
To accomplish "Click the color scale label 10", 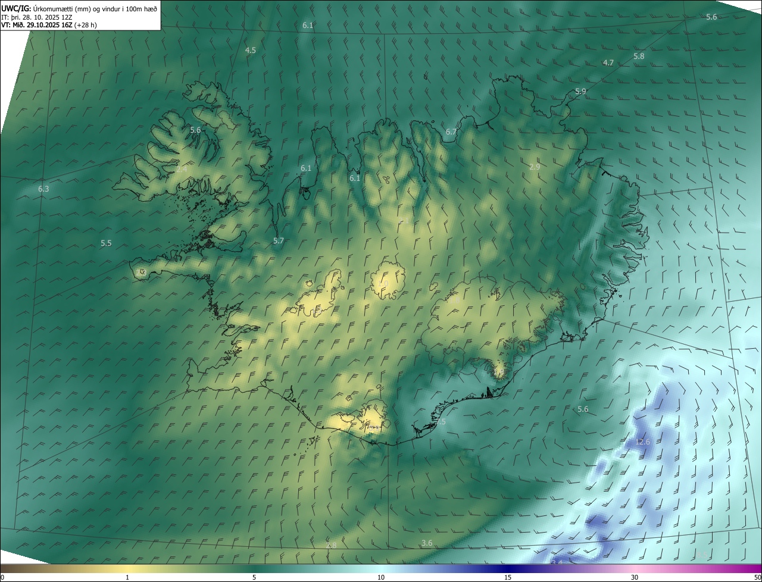I will 381,577.
